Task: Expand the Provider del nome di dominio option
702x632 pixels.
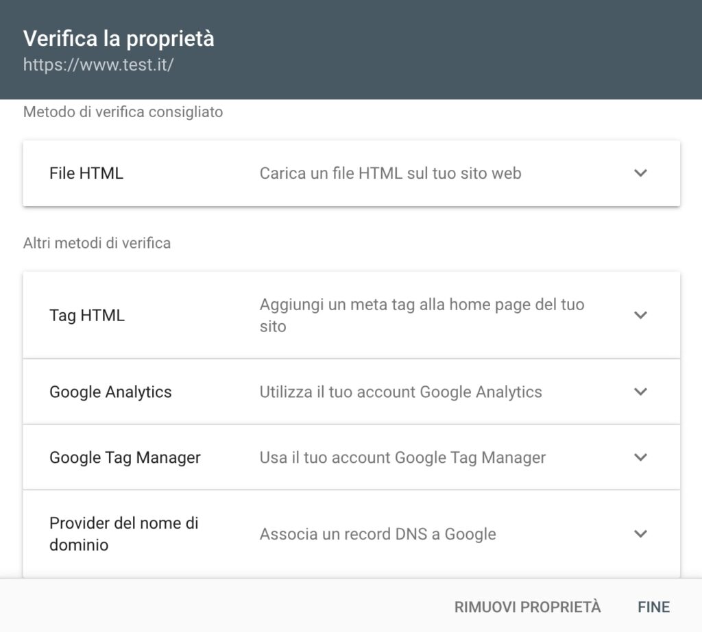Action: [x=641, y=534]
